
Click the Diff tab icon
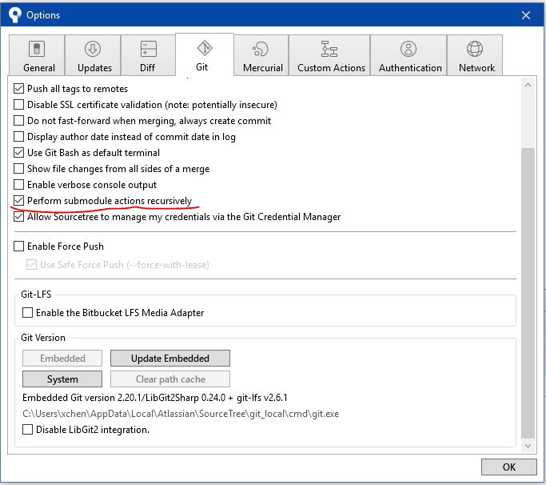click(x=149, y=49)
